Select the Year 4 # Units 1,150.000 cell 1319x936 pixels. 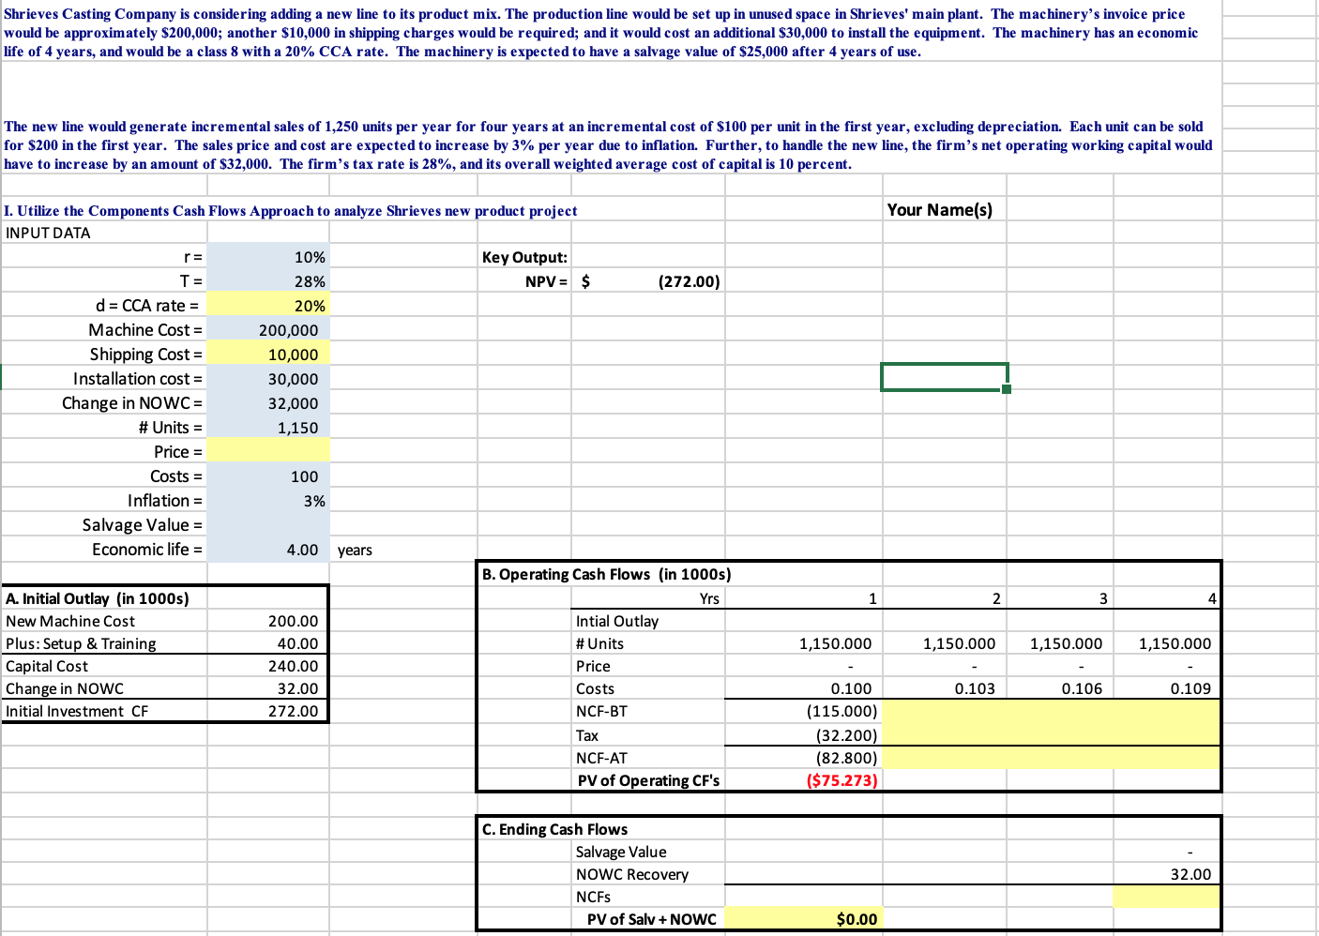coord(1166,643)
